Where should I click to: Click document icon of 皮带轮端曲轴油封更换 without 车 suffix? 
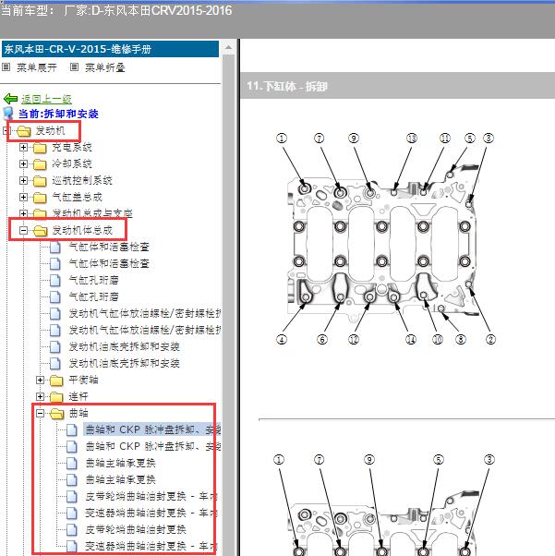pos(72,529)
